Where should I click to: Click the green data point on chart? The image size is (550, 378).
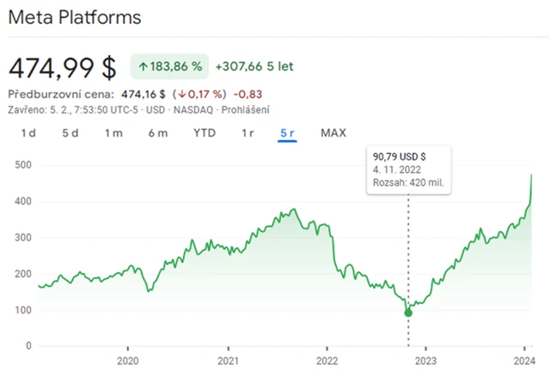pyautogui.click(x=408, y=313)
